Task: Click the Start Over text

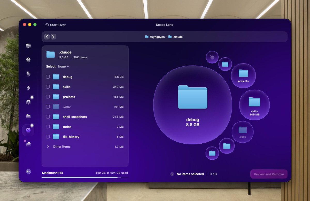Action: point(58,25)
